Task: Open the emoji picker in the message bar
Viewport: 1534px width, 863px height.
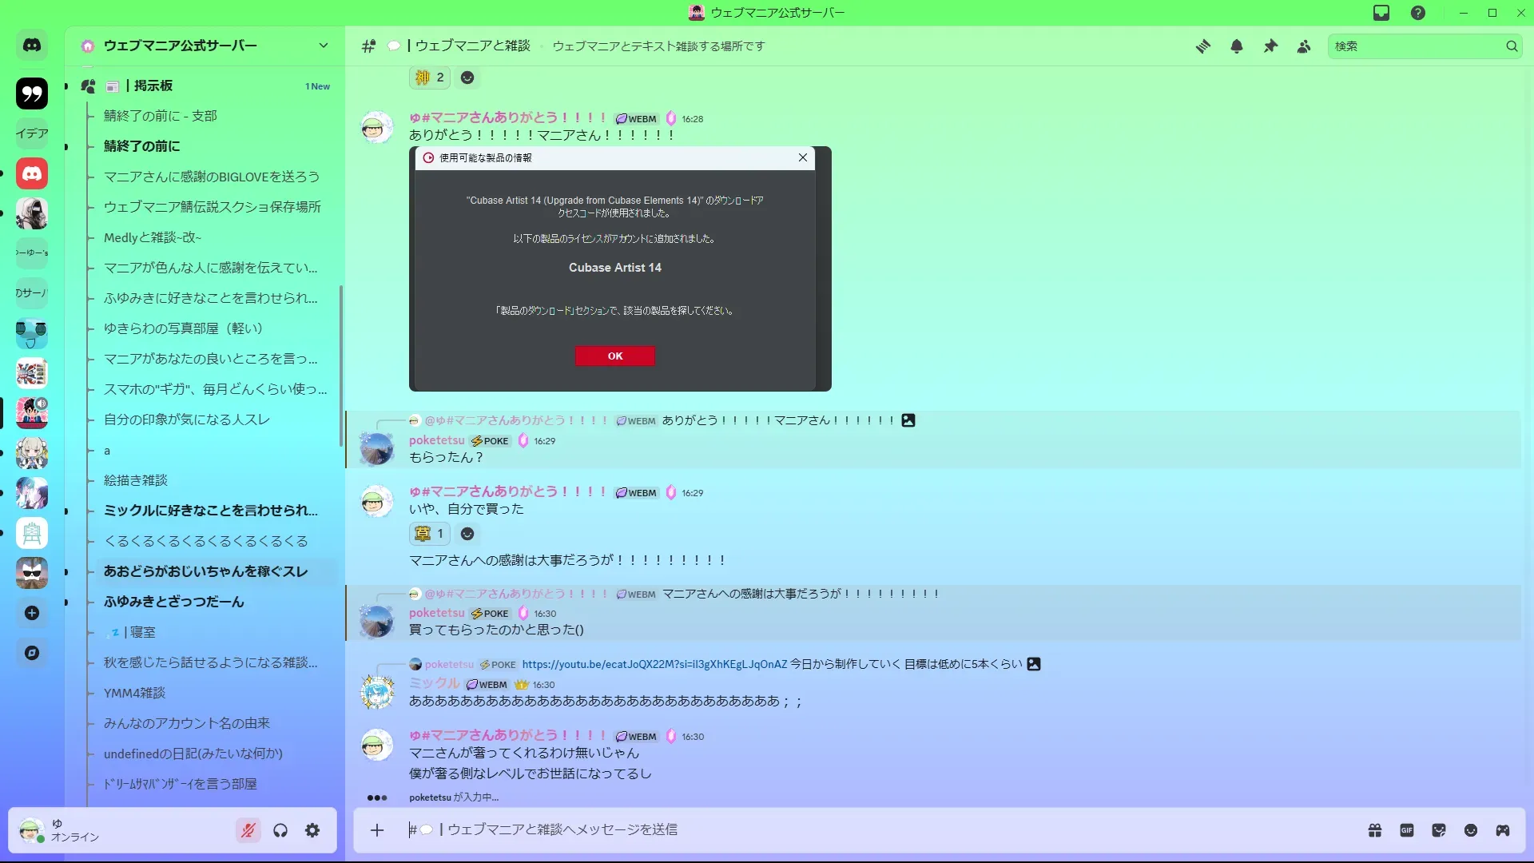Action: pyautogui.click(x=1471, y=830)
